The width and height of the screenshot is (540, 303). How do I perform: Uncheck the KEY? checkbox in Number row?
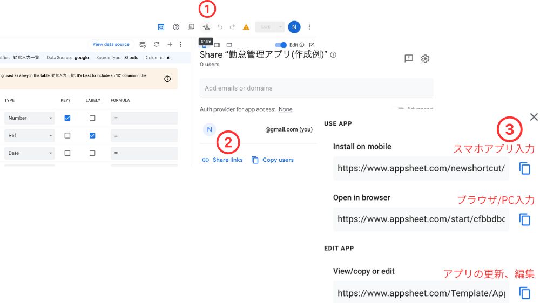click(67, 118)
